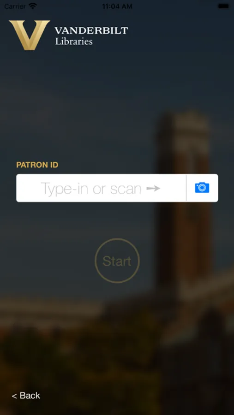234x415 pixels.
Task: Tap the VANDERBILT wordmark text
Action: click(91, 30)
